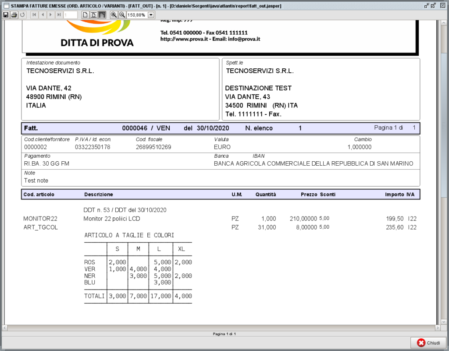Save the report to a file
This screenshot has width=449, height=351.
click(x=6, y=14)
